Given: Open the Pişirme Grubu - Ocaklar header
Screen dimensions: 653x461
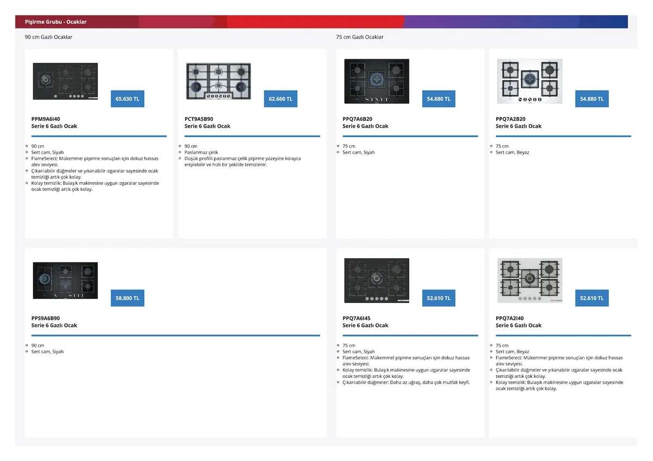Looking at the screenshot, I should coord(56,22).
